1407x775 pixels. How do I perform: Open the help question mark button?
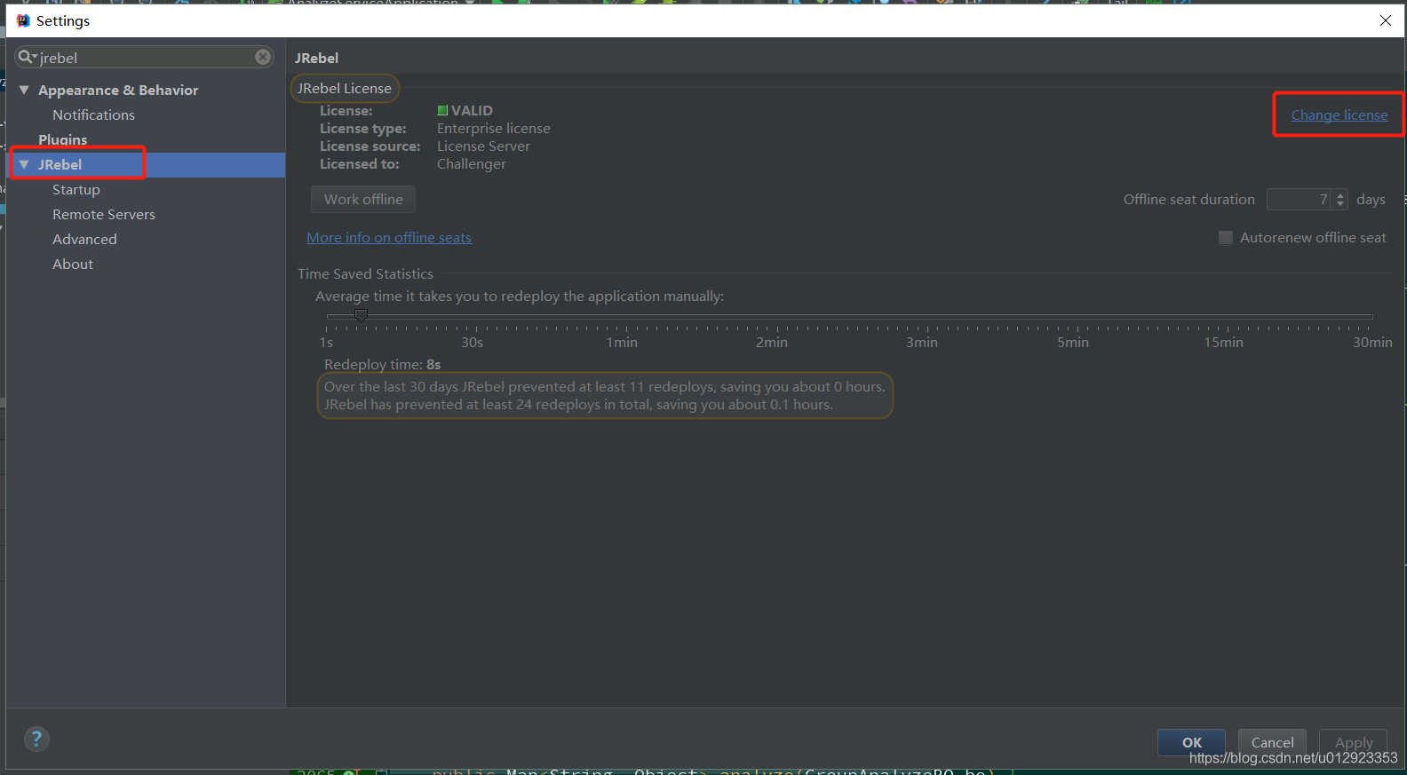(36, 739)
